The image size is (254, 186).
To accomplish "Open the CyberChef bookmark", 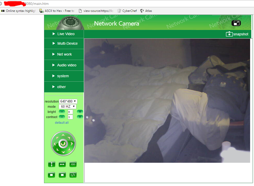I will 127,11.
